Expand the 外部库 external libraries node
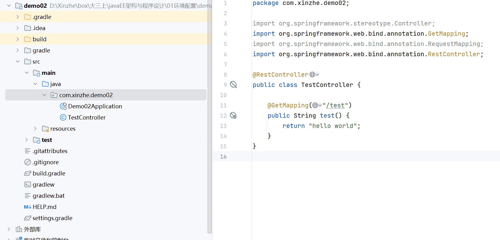This screenshot has height=240, width=500. pos(9,229)
